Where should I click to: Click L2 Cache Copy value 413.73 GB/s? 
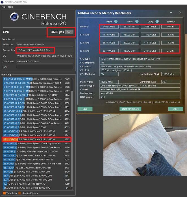pos(150,43)
